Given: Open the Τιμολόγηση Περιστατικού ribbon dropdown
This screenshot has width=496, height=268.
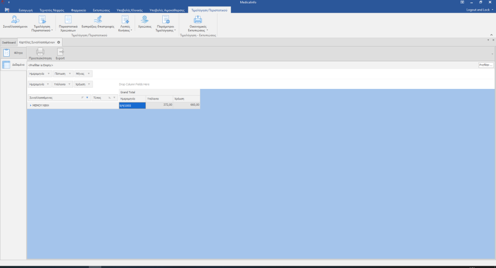Looking at the screenshot, I should click(x=42, y=23).
